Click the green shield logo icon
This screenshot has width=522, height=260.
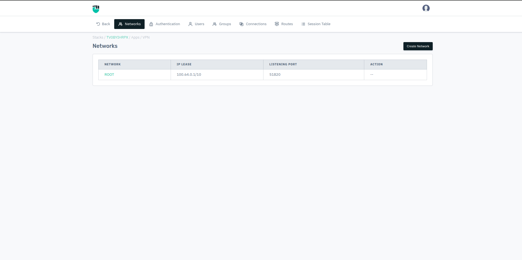coord(96,9)
